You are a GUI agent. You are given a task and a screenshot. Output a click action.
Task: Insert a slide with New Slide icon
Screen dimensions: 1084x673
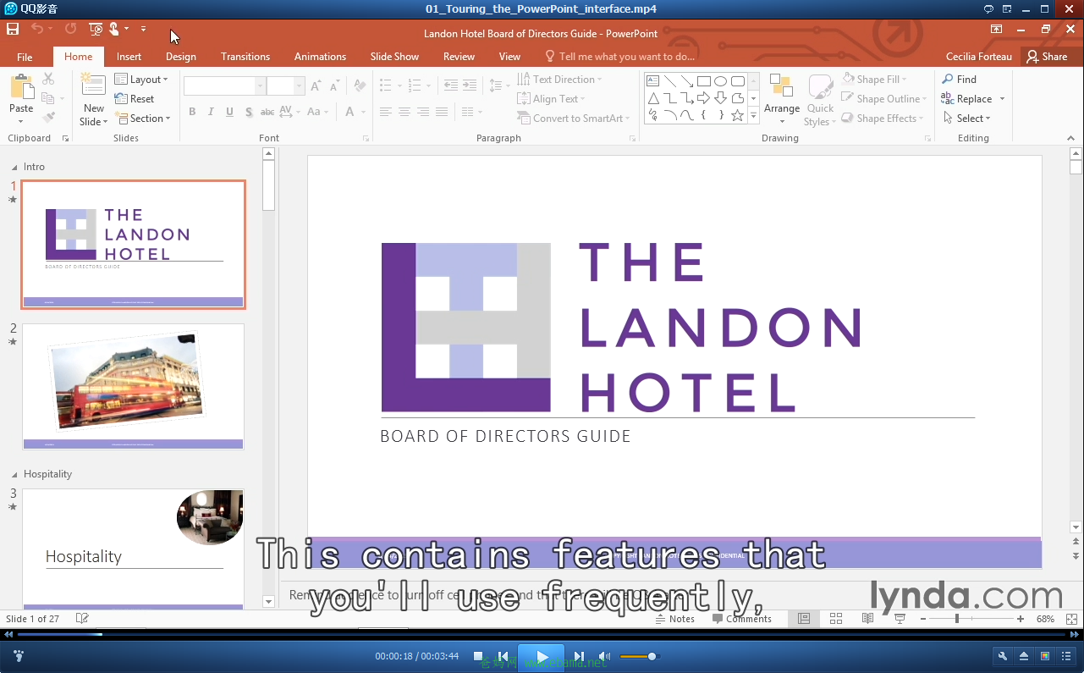click(93, 86)
